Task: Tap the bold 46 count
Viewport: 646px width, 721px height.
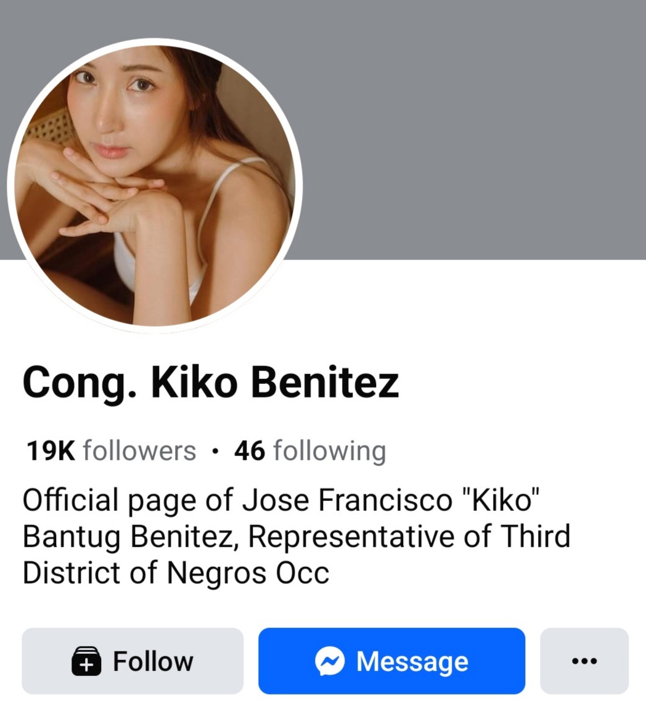Action: point(250,451)
